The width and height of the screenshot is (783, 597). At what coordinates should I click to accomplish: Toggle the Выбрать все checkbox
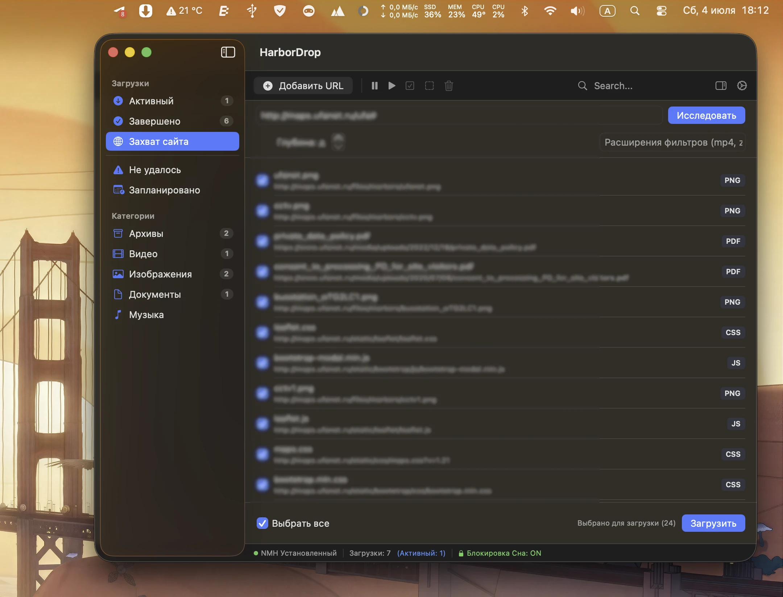coord(262,523)
